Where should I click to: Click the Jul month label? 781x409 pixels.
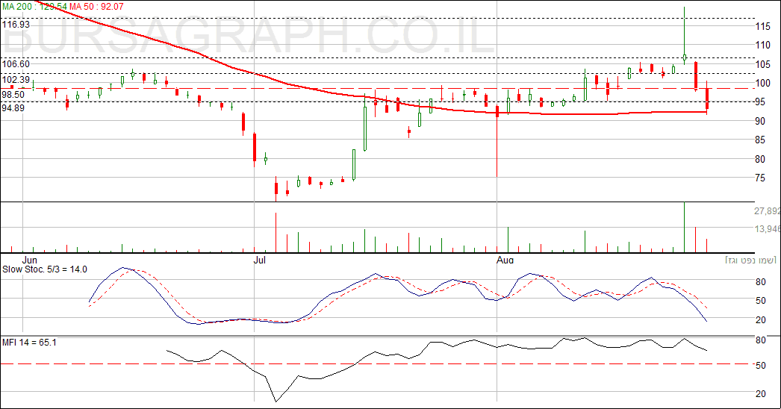pyautogui.click(x=260, y=260)
